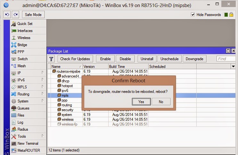Open Queues in the sidebar
The width and height of the screenshot is (238, 155).
(28, 108)
